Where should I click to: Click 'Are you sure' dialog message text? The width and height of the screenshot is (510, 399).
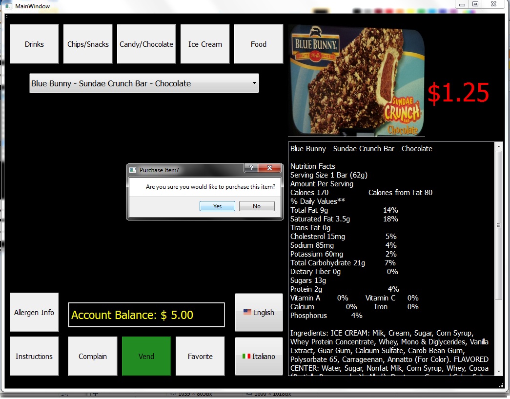point(210,187)
